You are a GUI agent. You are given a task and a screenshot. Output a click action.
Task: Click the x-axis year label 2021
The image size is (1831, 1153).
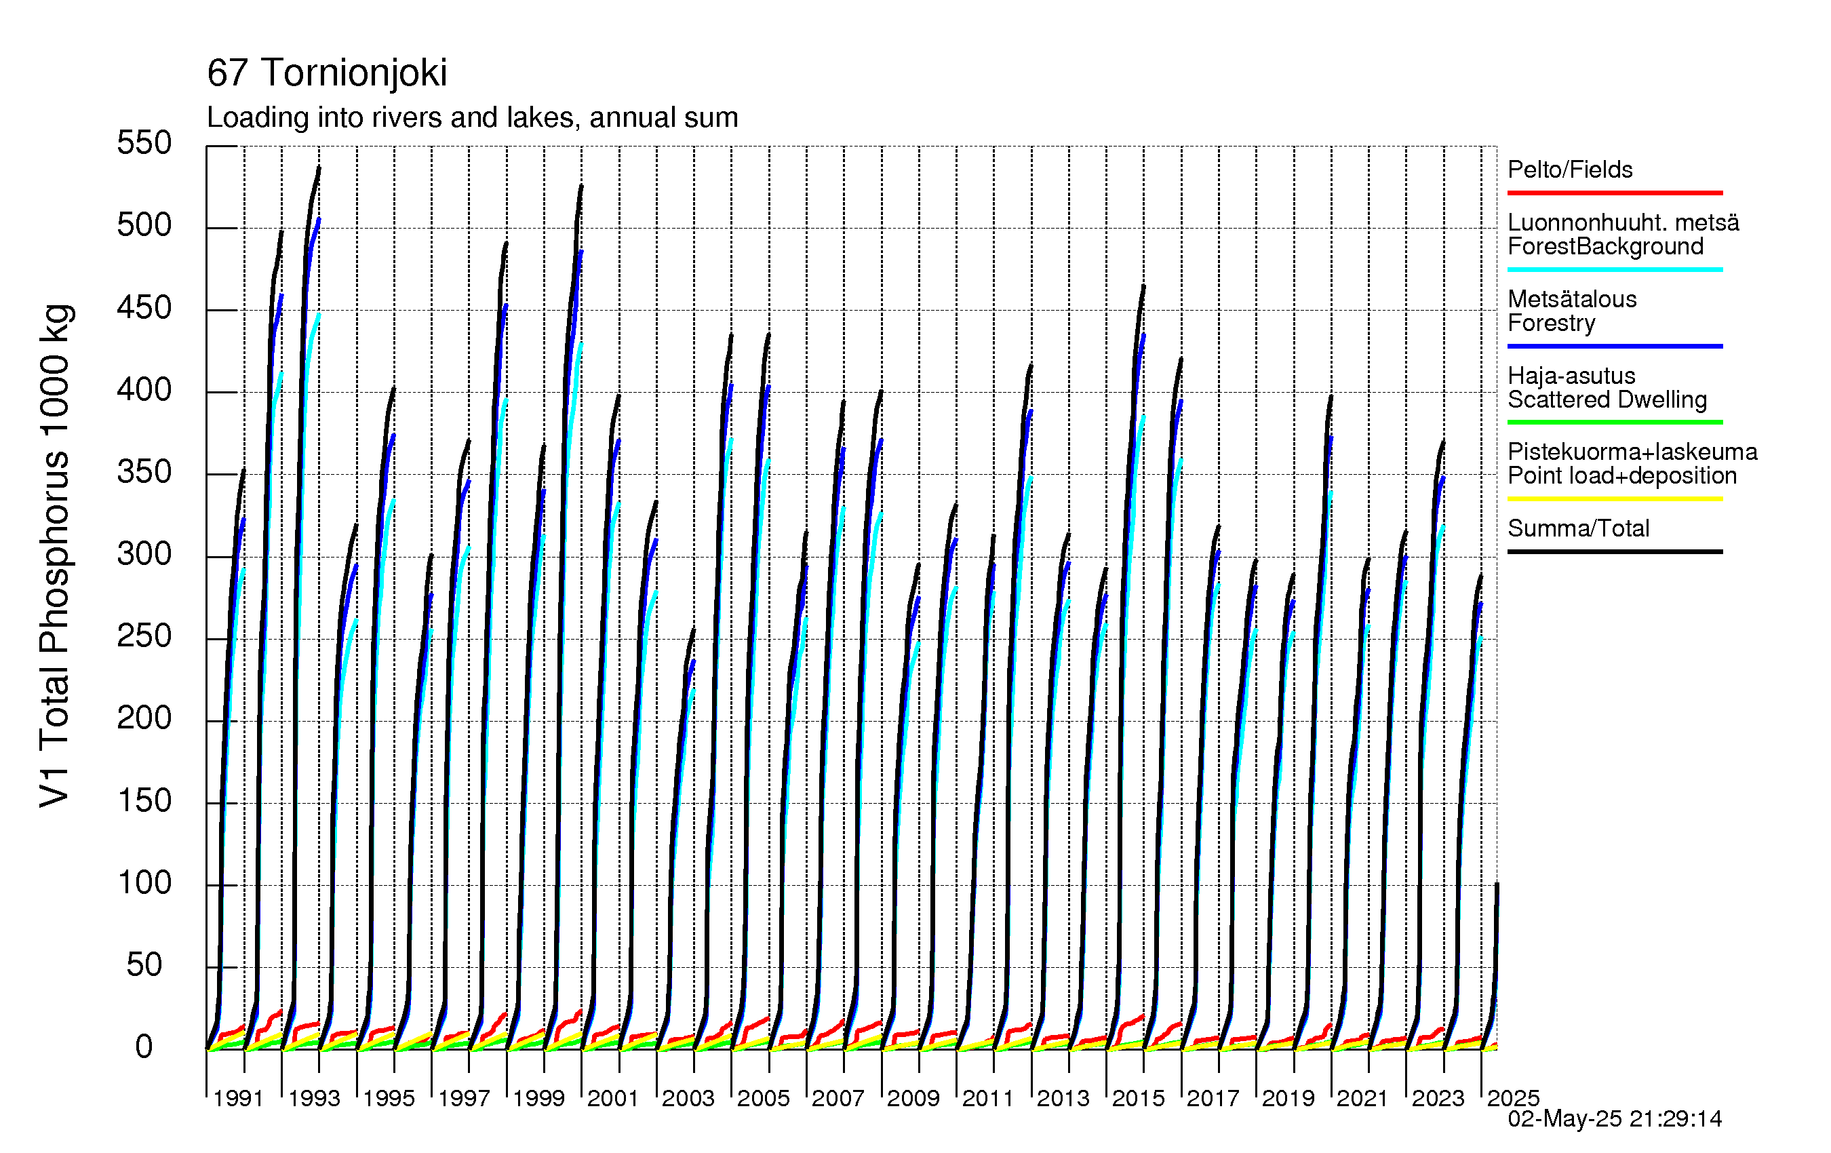[x=1362, y=1098]
